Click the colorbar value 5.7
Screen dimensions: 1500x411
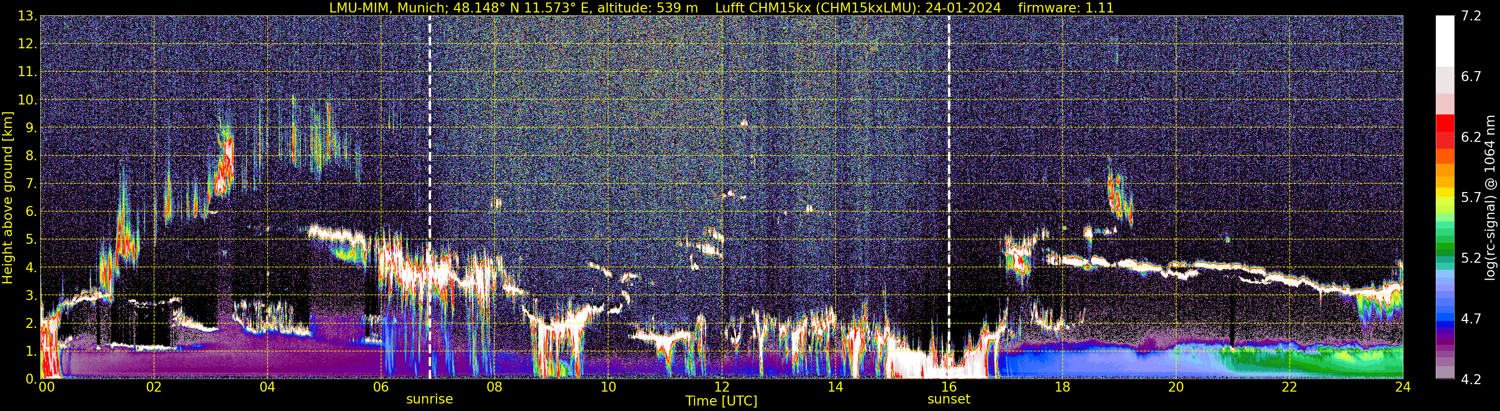point(1471,198)
